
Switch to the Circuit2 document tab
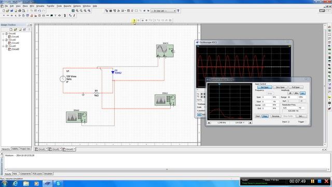click(55, 149)
